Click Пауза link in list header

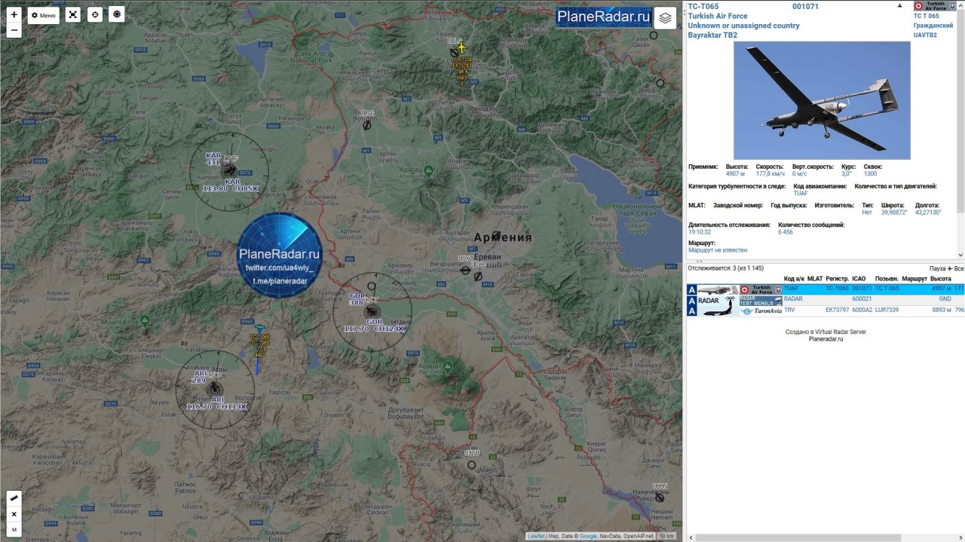(937, 268)
